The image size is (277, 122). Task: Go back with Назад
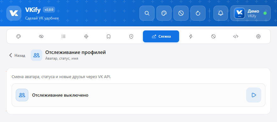click(x=17, y=55)
